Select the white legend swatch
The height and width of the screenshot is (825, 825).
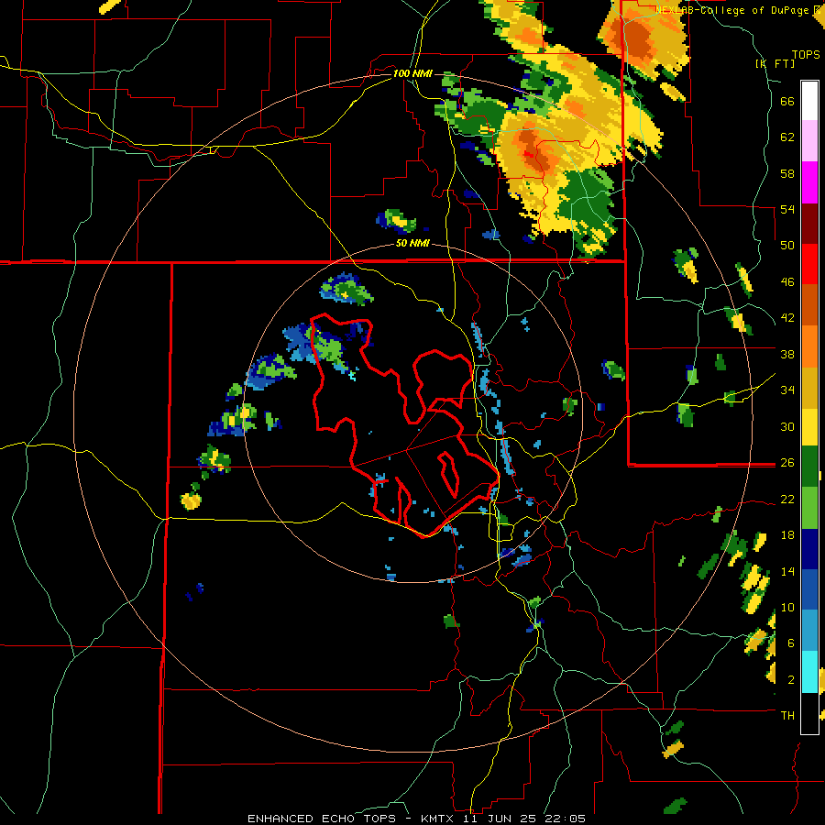click(809, 101)
